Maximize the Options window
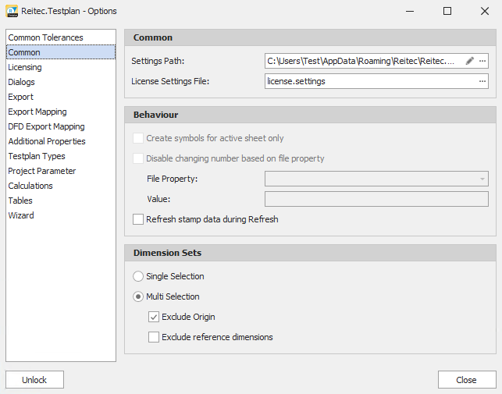502x394 pixels. [447, 12]
